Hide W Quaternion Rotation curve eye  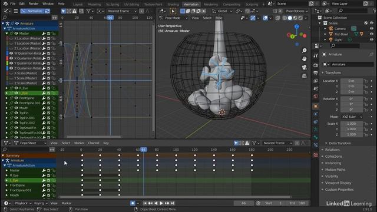coord(11,53)
